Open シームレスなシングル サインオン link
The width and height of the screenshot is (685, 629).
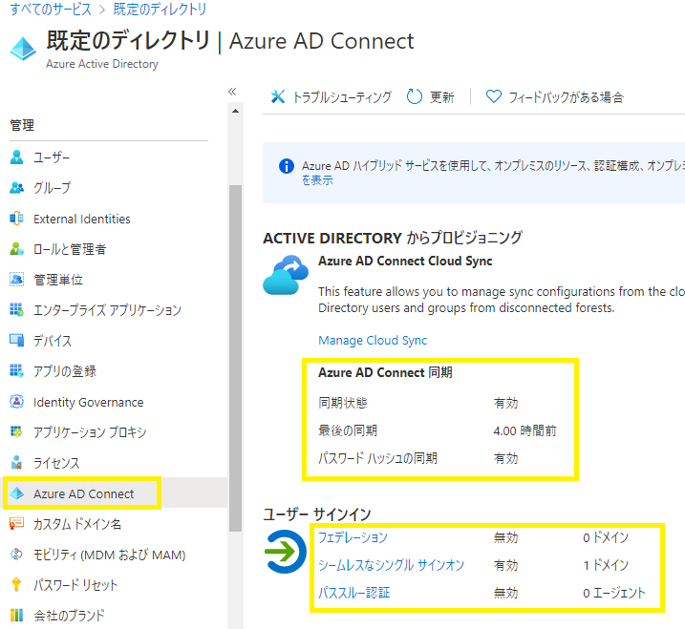click(x=392, y=565)
